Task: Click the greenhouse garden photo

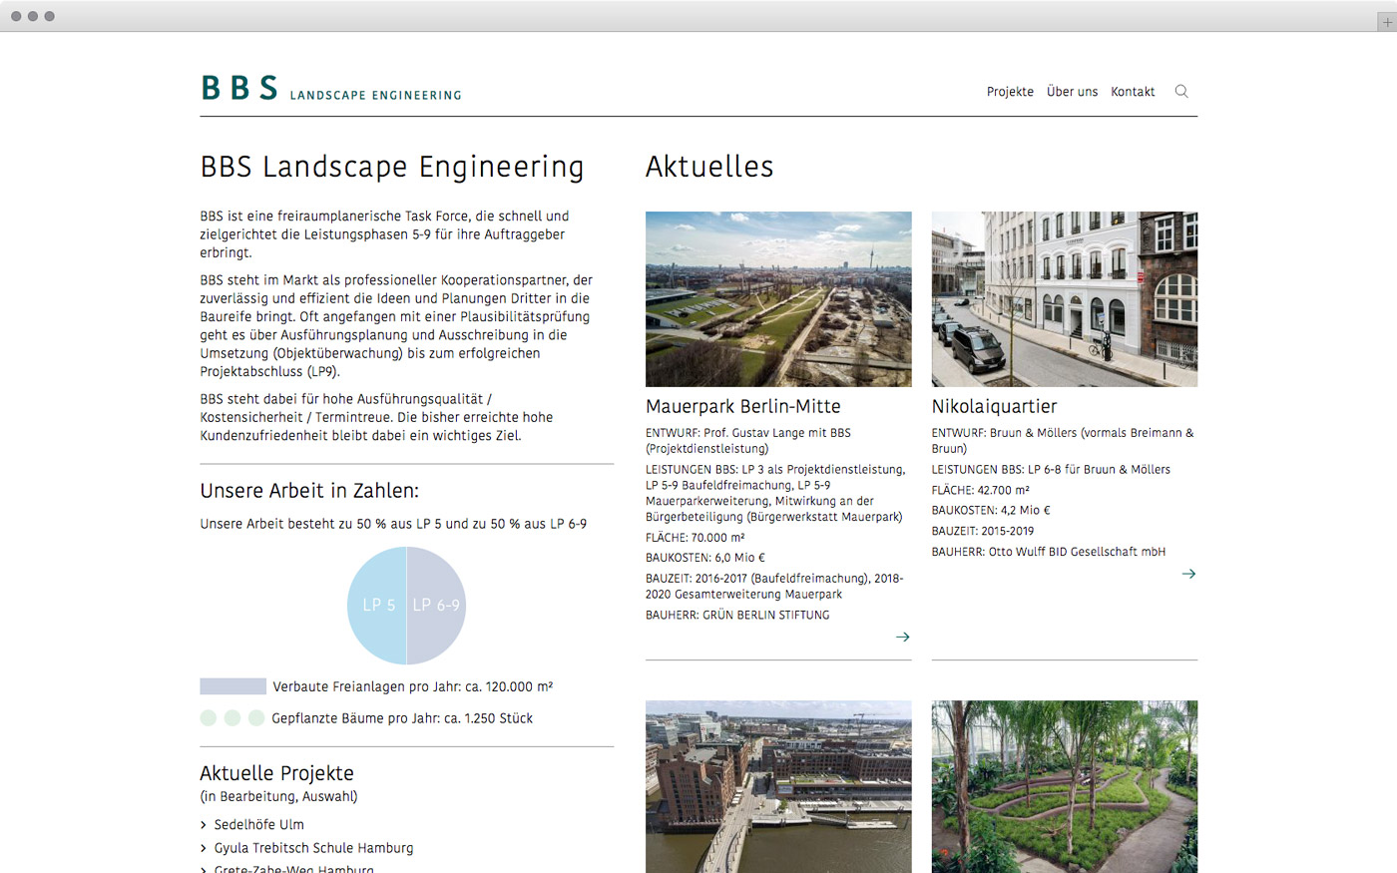Action: (1065, 786)
